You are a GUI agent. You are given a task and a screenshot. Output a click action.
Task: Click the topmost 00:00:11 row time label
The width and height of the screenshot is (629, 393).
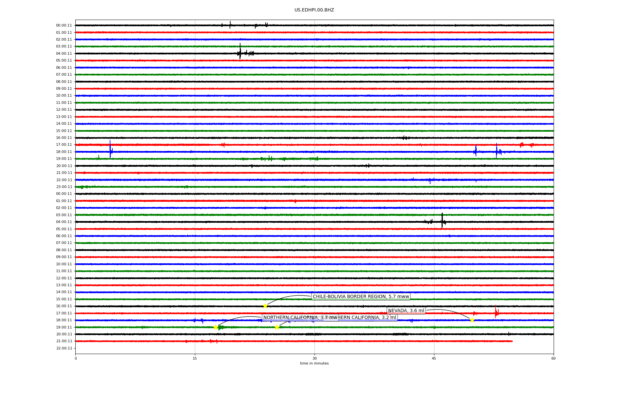point(64,26)
